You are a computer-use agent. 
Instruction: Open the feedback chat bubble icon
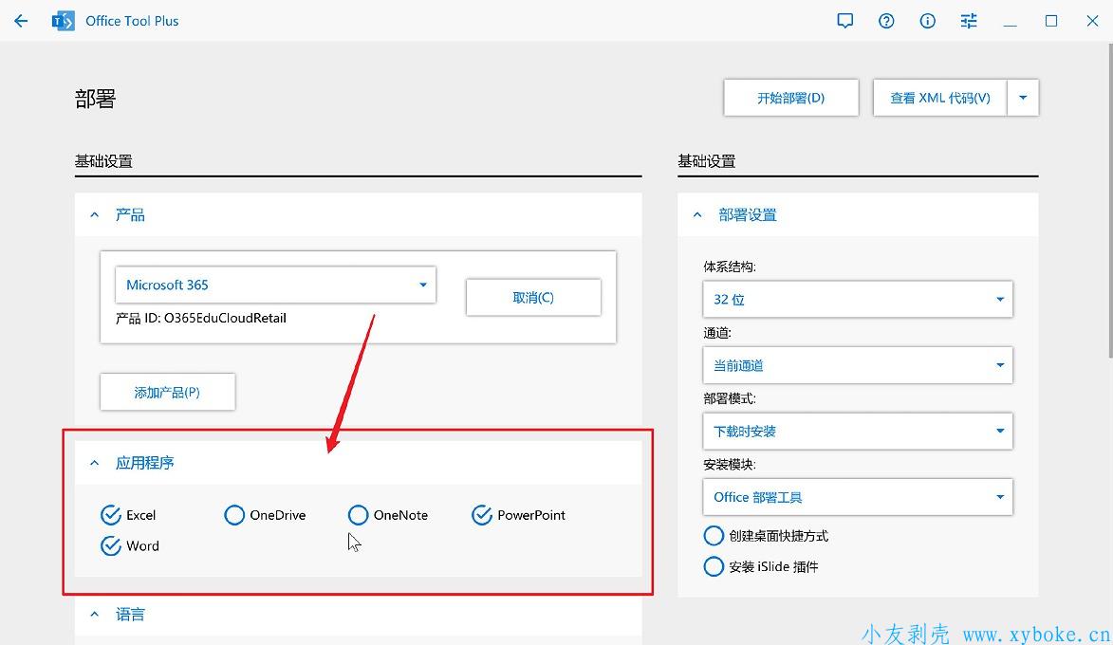pyautogui.click(x=845, y=21)
